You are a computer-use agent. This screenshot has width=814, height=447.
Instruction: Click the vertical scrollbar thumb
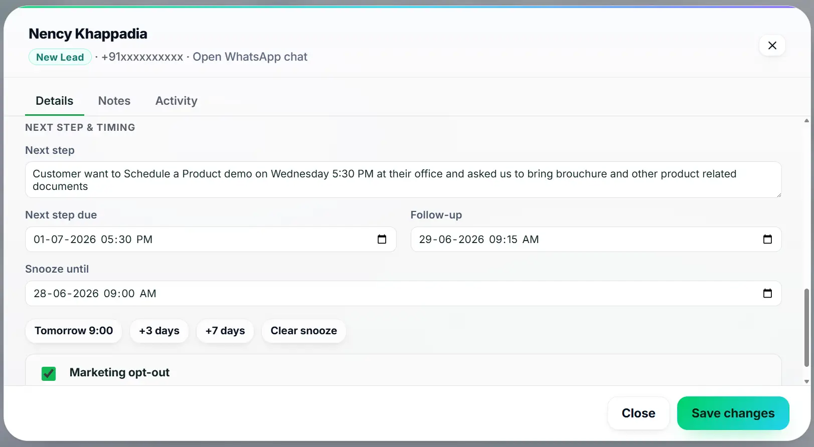pyautogui.click(x=806, y=327)
